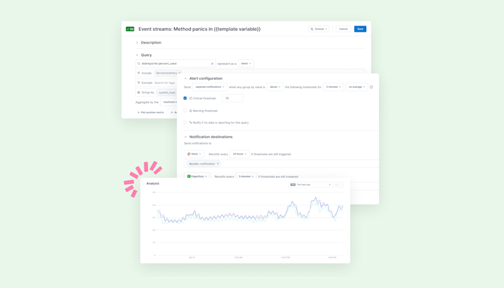Open the 'latest' representation dropdown
Image resolution: width=504 pixels, height=288 pixels.
coord(246,64)
